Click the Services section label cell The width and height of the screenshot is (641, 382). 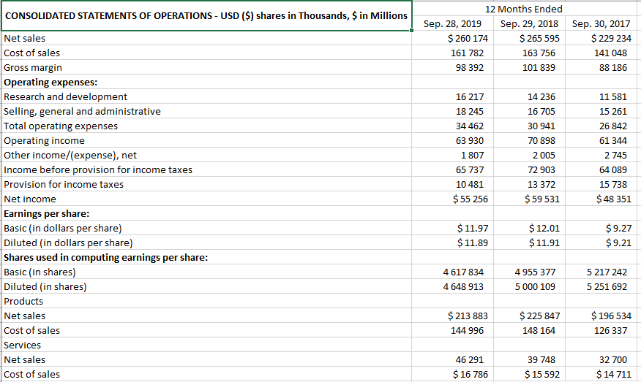tap(23, 345)
